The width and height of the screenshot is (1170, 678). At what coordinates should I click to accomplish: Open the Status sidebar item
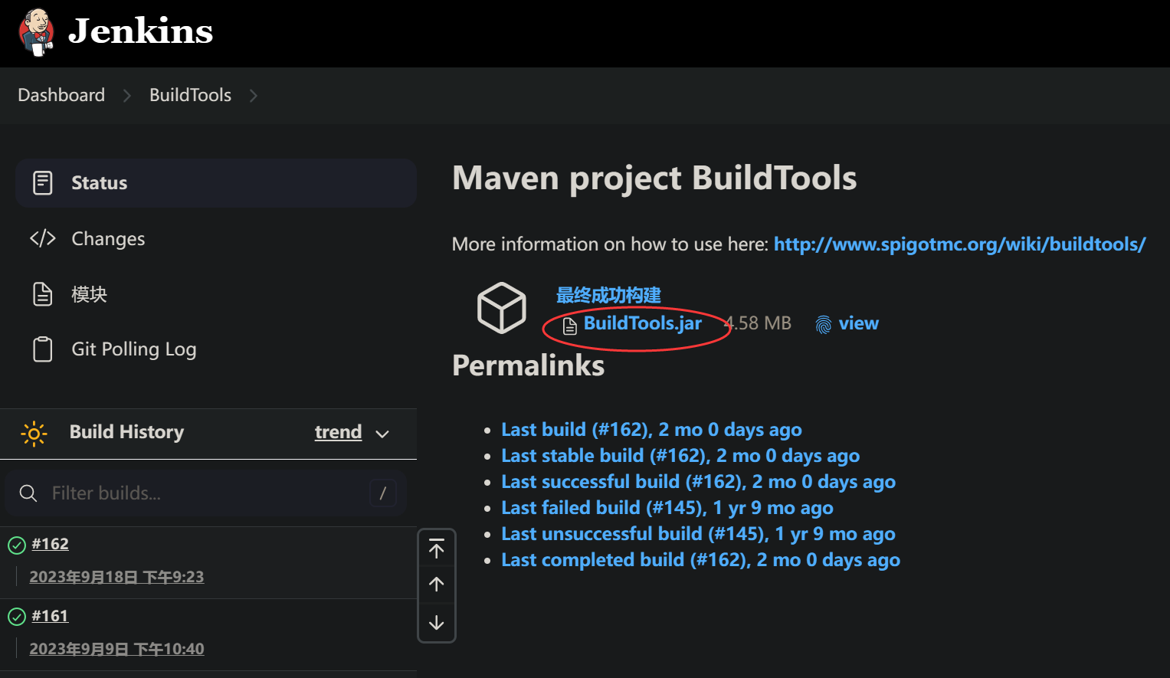216,183
